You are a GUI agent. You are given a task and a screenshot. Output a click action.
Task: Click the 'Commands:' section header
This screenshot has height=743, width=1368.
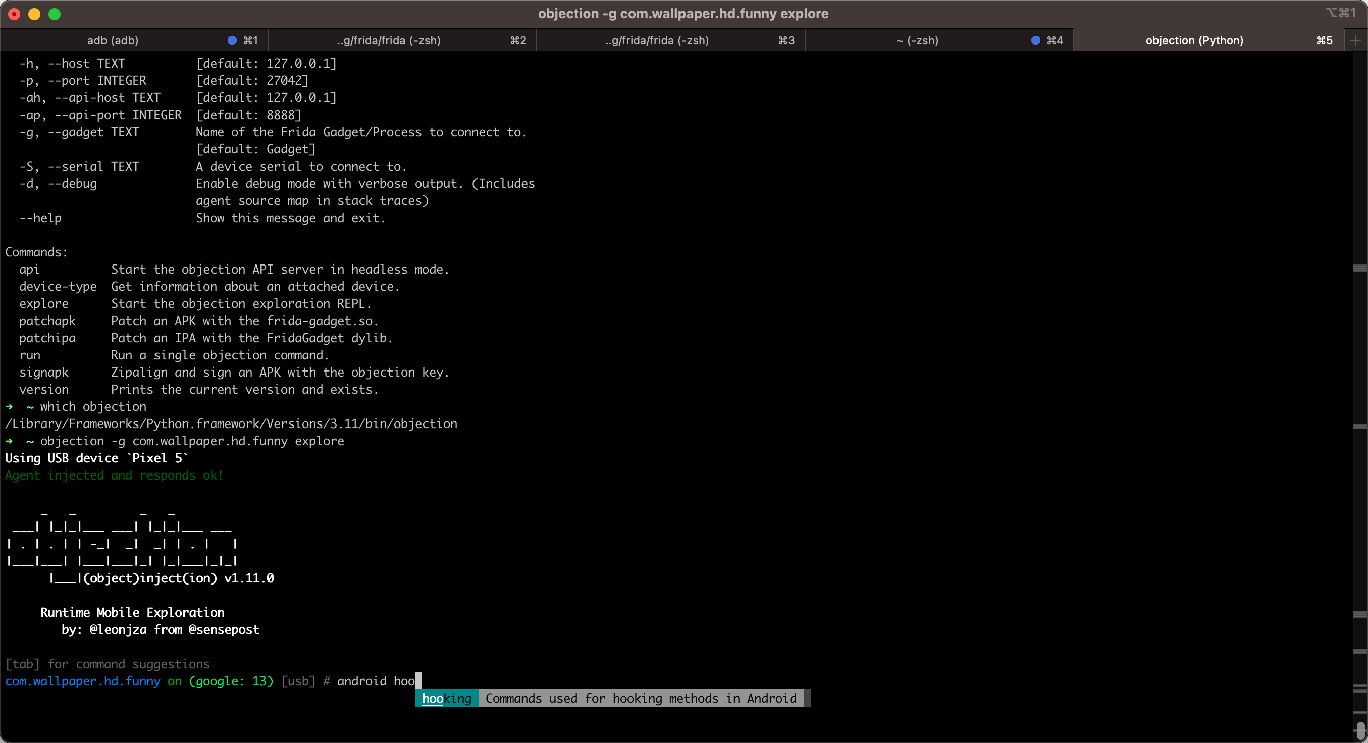pyautogui.click(x=37, y=252)
